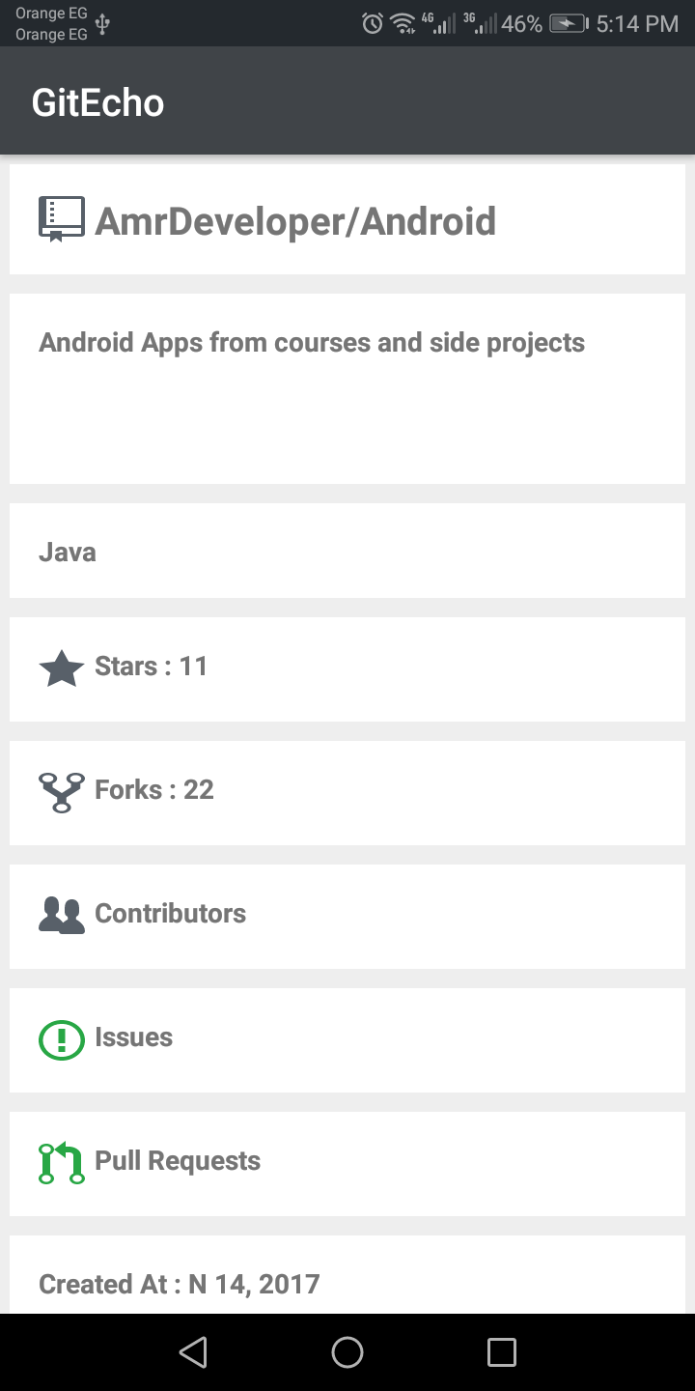Tap the Stars star icon
695x1391 pixels.
point(62,668)
